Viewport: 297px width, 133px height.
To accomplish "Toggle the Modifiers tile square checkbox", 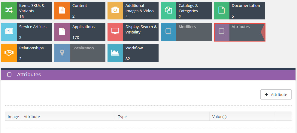I will pos(168,31).
